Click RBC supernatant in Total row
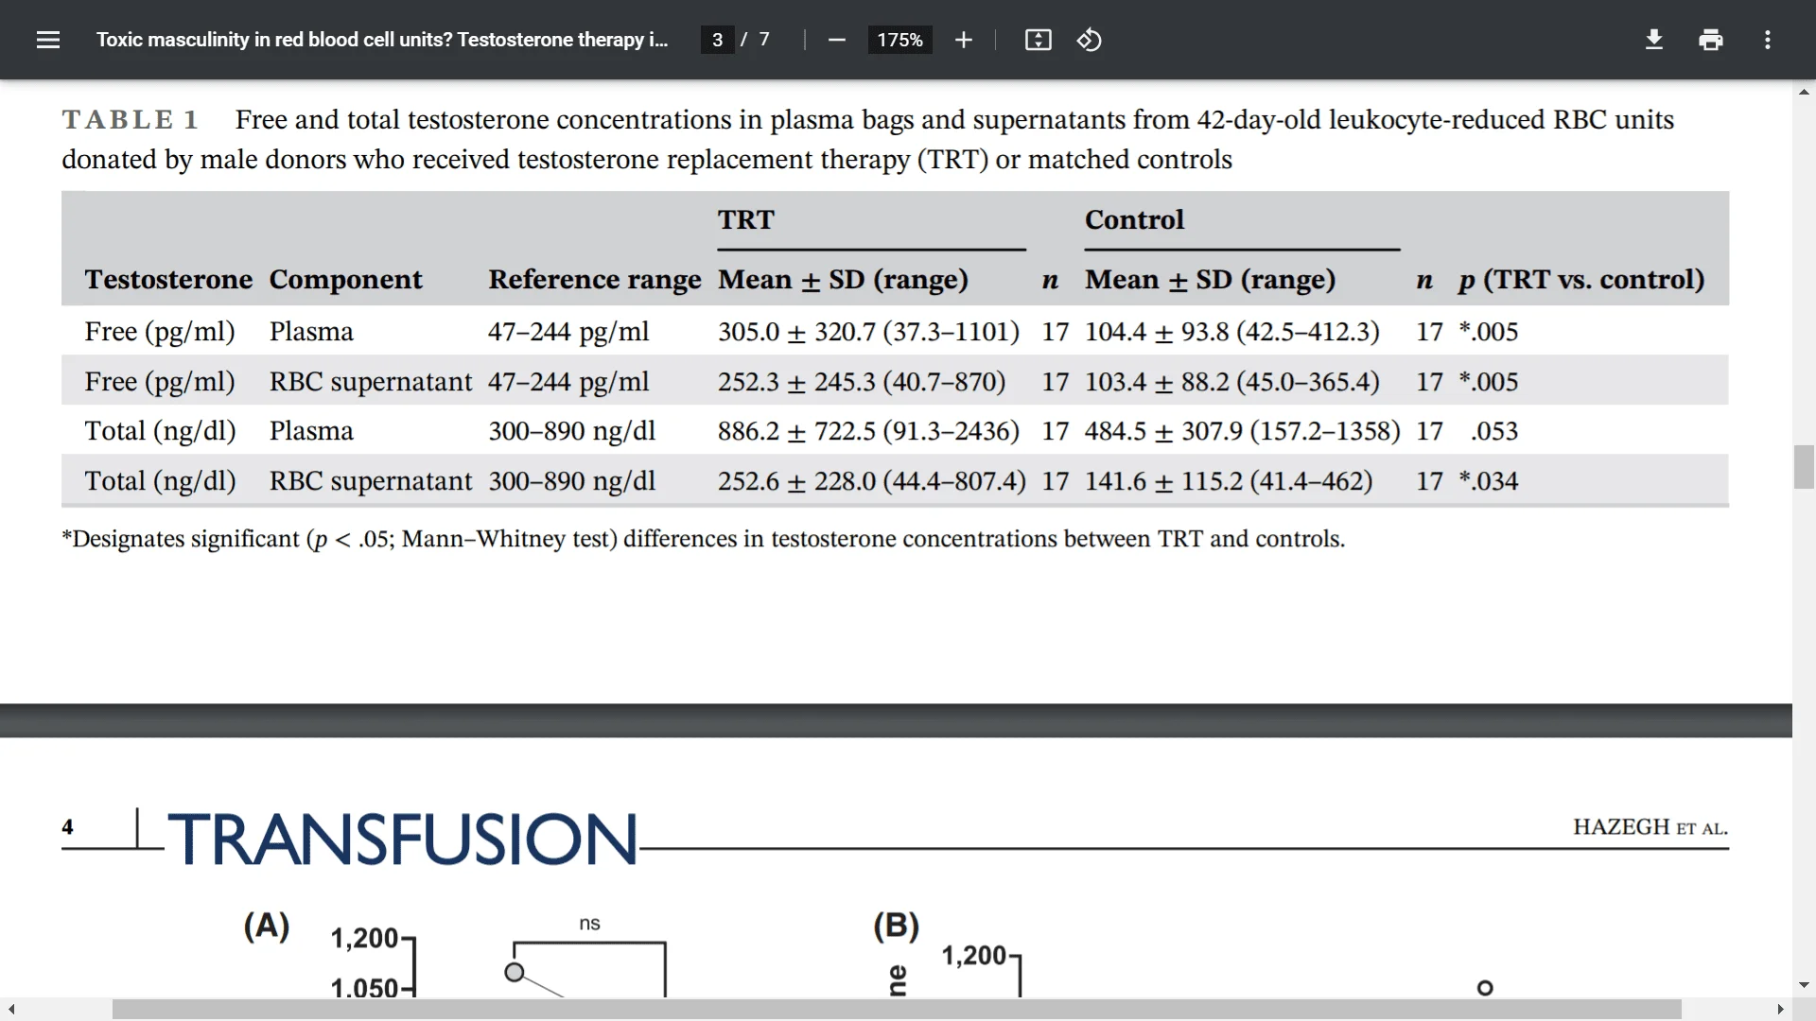Viewport: 1816px width, 1021px height. [x=370, y=481]
